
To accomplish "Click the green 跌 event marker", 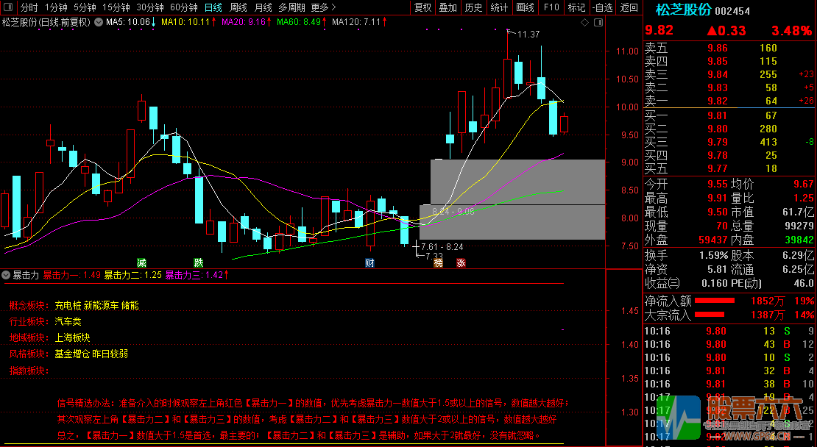I will pyautogui.click(x=198, y=262).
